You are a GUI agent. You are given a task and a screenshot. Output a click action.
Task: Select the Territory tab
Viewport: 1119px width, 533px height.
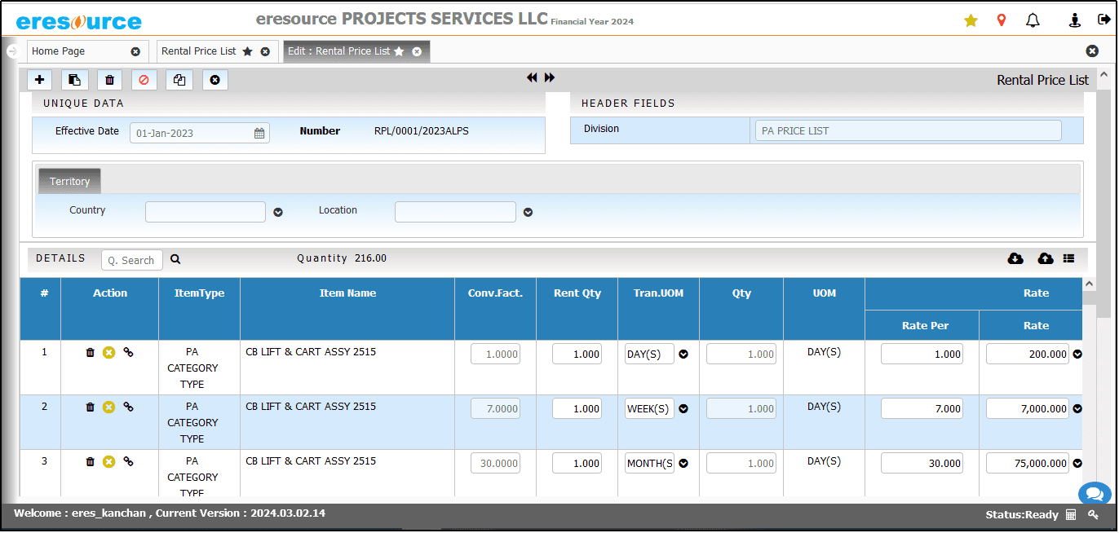pyautogui.click(x=69, y=181)
